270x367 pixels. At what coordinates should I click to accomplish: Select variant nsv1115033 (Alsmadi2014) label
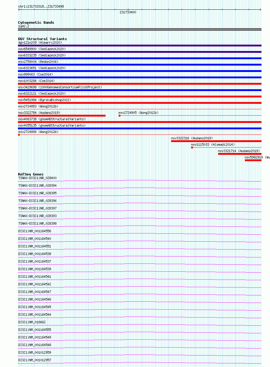[213, 144]
